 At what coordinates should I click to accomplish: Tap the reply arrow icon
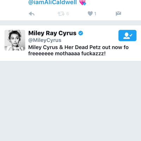pyautogui.click(x=32, y=14)
